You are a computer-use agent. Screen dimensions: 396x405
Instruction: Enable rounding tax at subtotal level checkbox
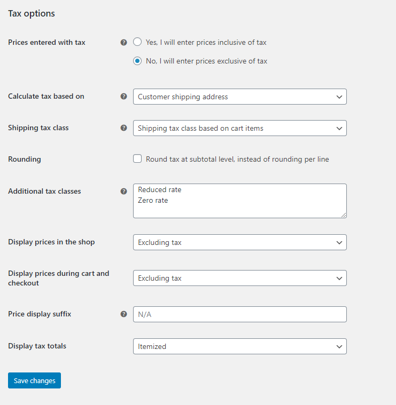tap(137, 159)
